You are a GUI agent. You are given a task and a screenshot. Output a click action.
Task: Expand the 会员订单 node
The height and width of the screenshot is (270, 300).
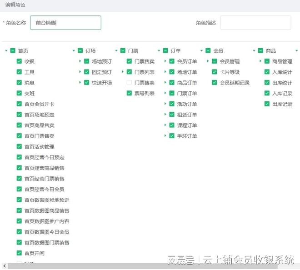(x=165, y=61)
